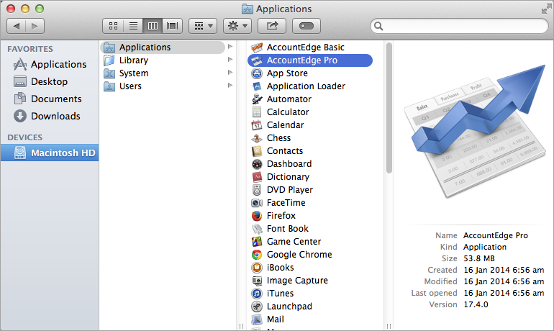Image resolution: width=554 pixels, height=331 pixels.
Task: Select the iTunes app icon
Action: point(257,294)
